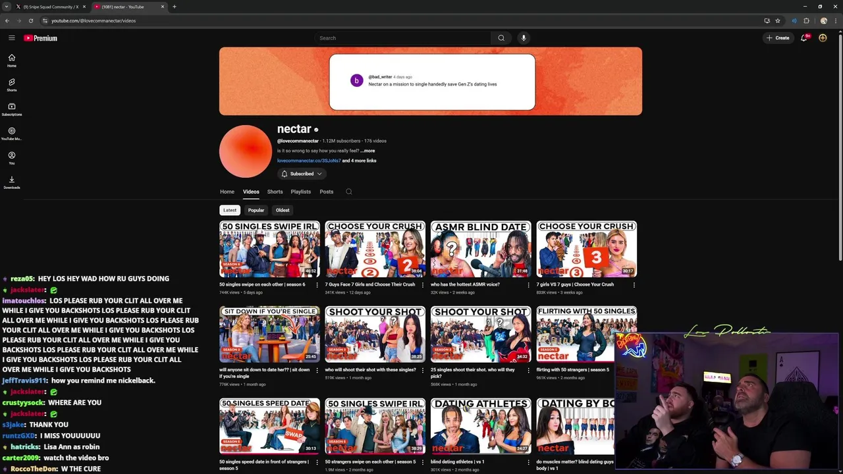Screen dimensions: 843x474
Task: Expand the Subscribed dropdown button
Action: click(x=302, y=174)
